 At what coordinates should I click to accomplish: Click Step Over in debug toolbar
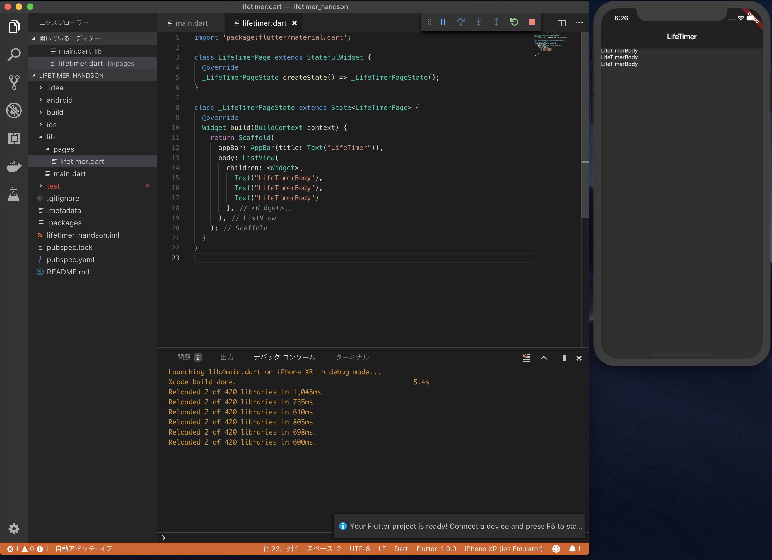pyautogui.click(x=460, y=22)
